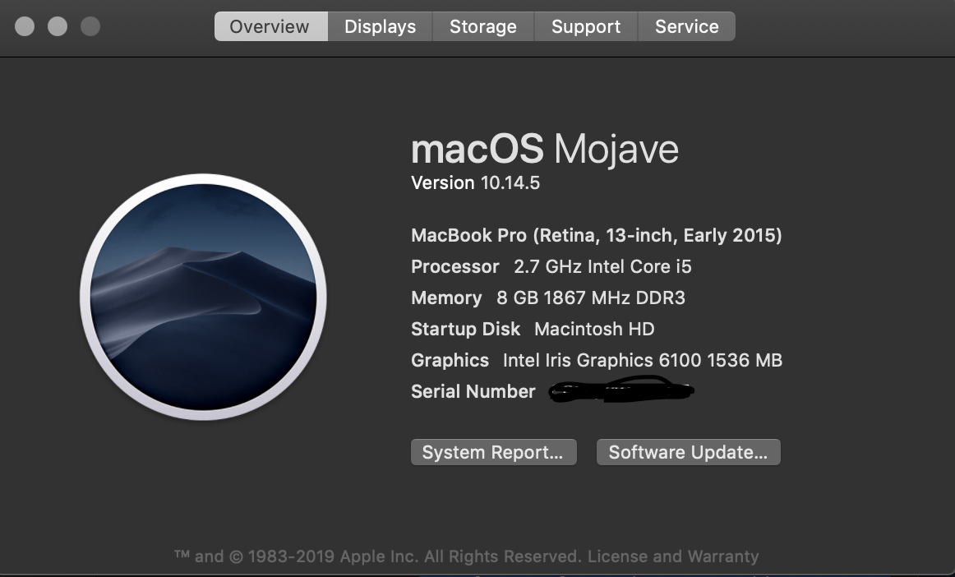Click the Memory 8 GB 1867 MHz DDR3 text
Screen dimensions: 955x577
(x=547, y=298)
